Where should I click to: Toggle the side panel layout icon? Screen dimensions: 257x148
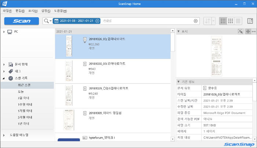pos(250,21)
